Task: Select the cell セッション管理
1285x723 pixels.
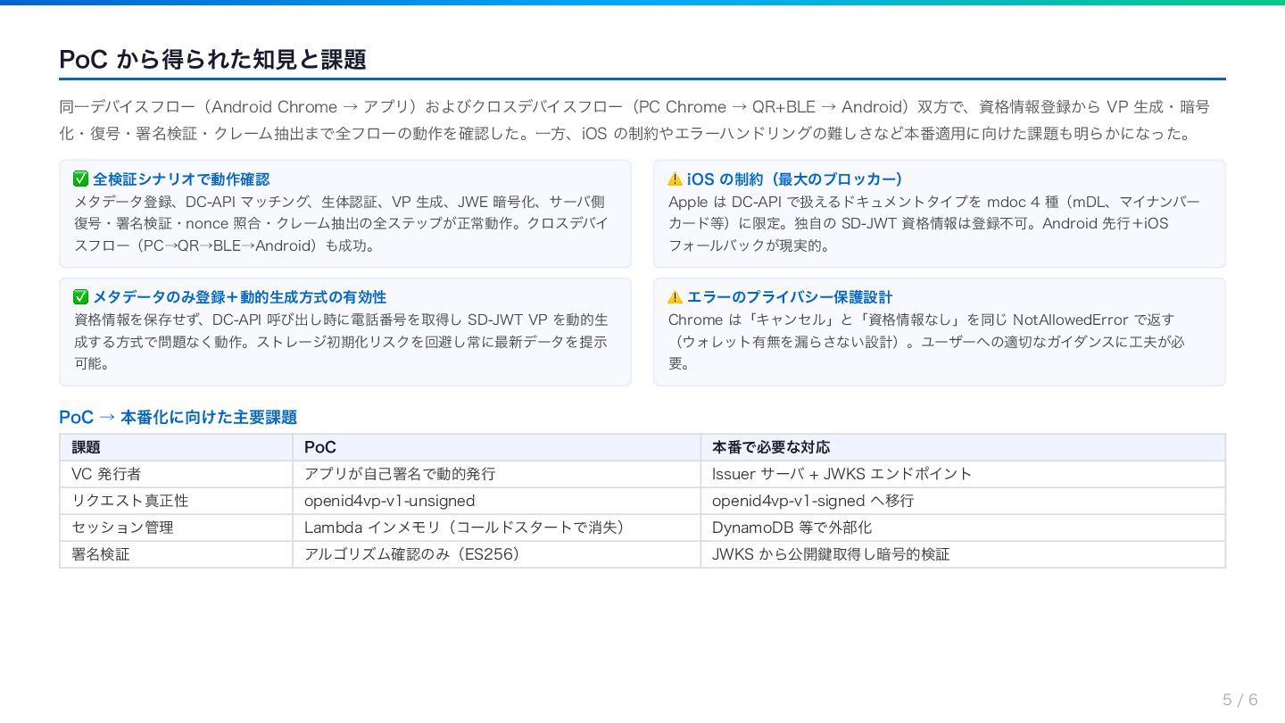Action: coord(176,528)
